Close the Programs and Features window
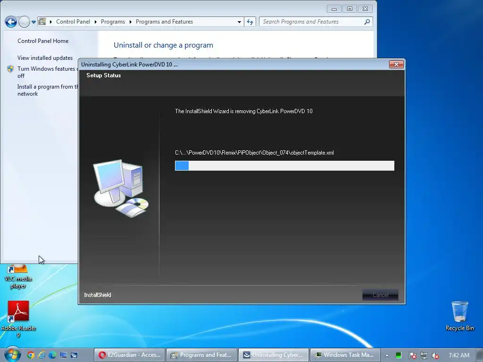 365,9
